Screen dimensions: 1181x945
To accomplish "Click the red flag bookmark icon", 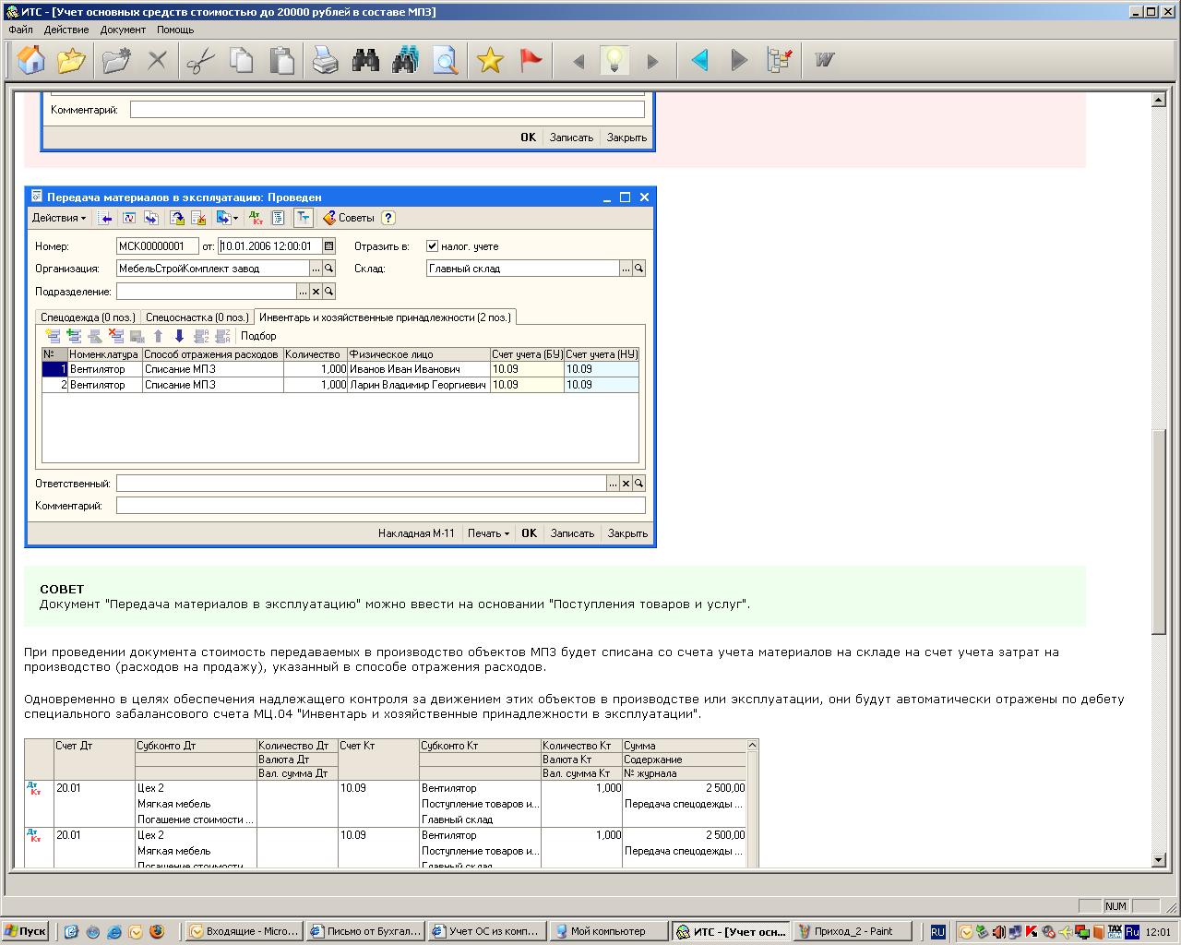I will pyautogui.click(x=531, y=61).
